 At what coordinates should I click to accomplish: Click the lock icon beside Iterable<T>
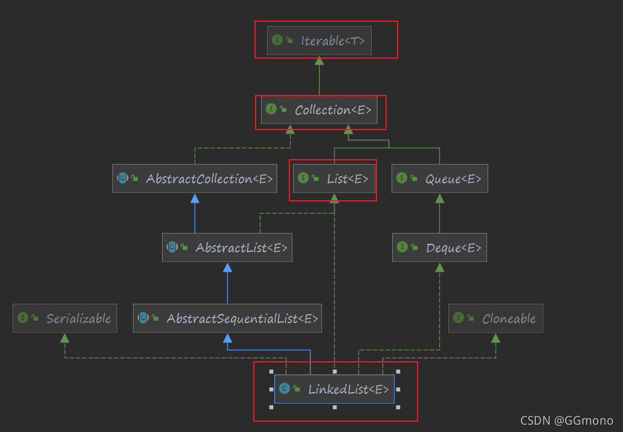(289, 40)
